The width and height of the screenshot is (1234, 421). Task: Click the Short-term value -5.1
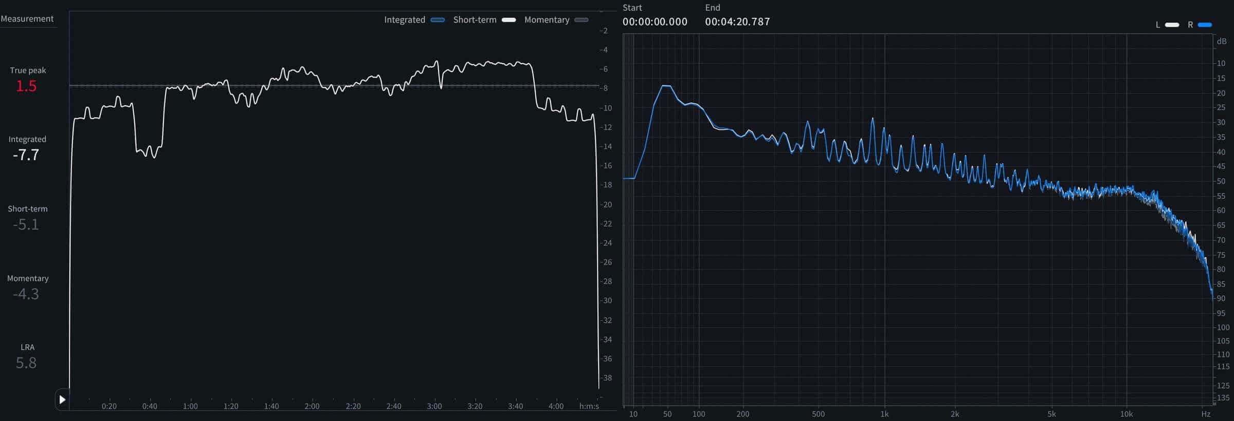click(26, 224)
